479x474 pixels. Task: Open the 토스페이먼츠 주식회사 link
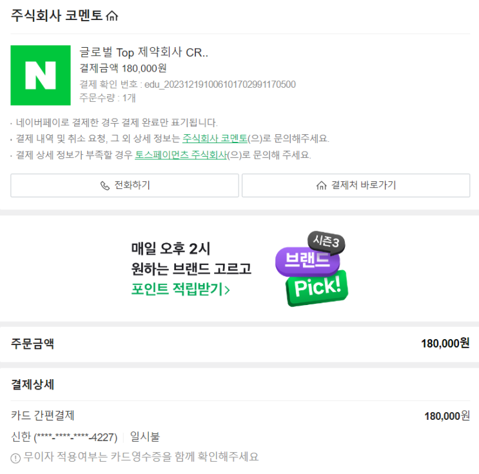pos(181,155)
